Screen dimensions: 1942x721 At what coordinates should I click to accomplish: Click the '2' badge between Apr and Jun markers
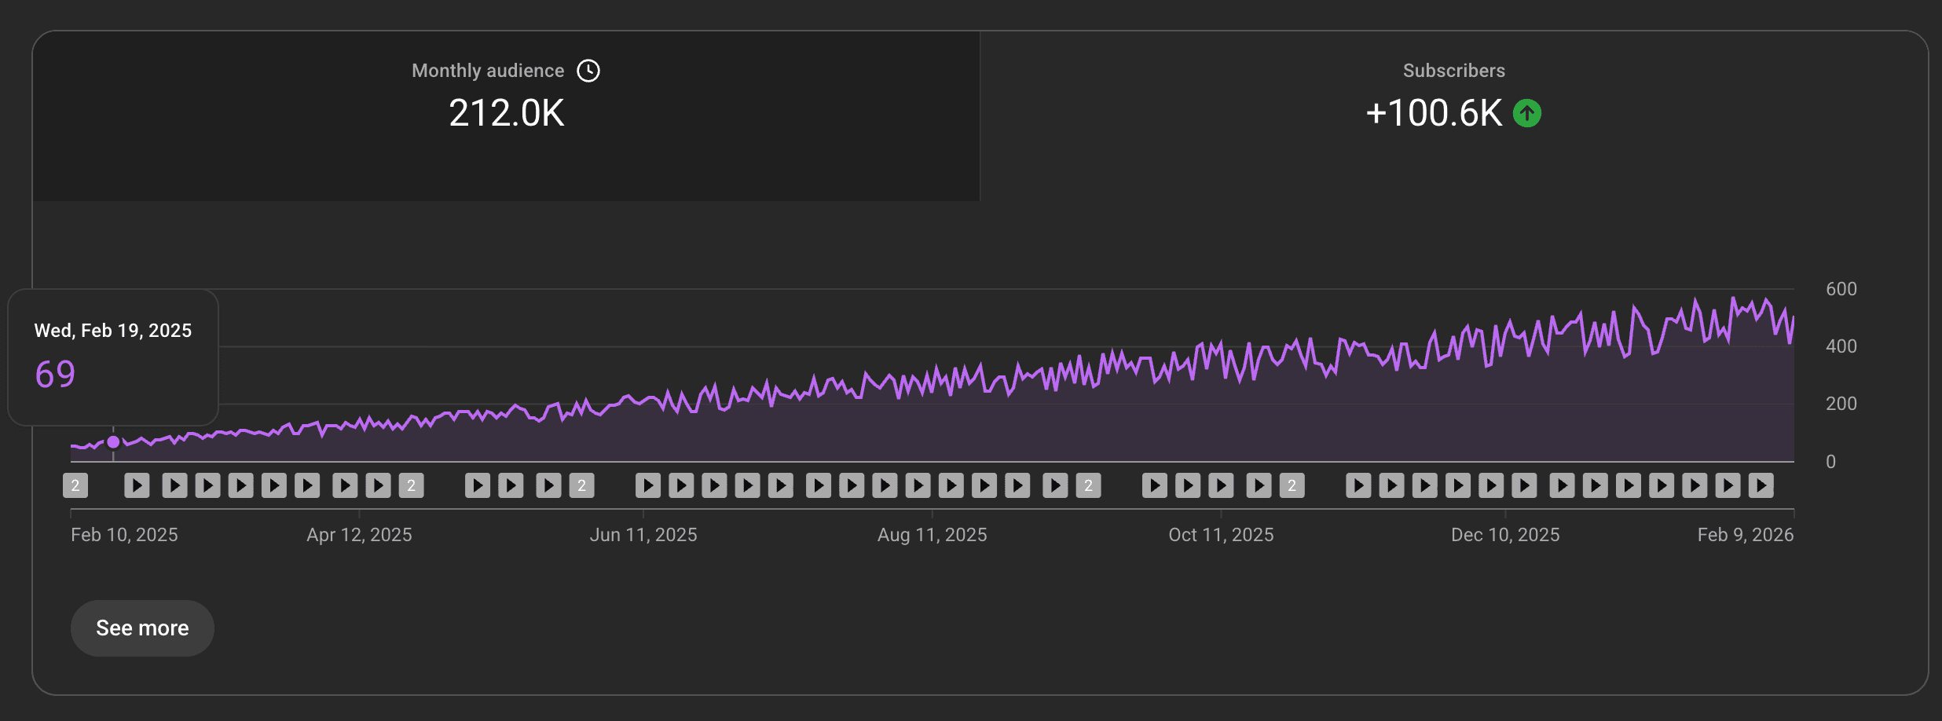pyautogui.click(x=411, y=485)
